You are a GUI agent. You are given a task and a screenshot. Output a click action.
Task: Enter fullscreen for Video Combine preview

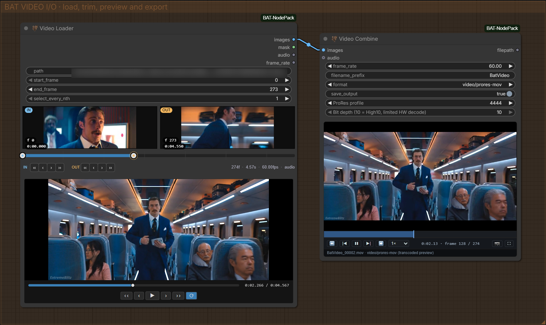(509, 244)
